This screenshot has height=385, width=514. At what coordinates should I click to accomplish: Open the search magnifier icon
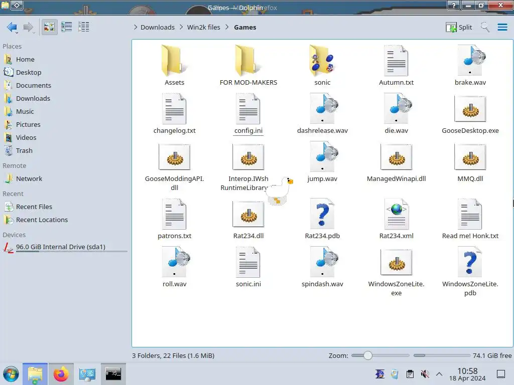coord(485,27)
